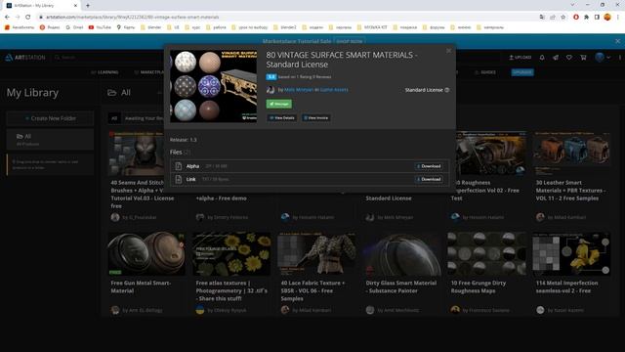Click Shop Now in the sale banner
625x352 pixels.
click(350, 41)
